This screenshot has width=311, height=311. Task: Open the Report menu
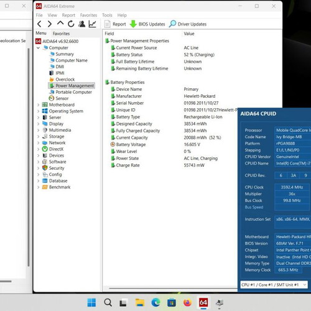coord(68,15)
